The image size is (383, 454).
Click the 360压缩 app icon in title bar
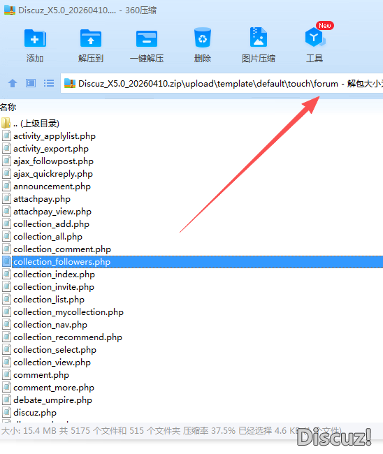pyautogui.click(x=10, y=10)
